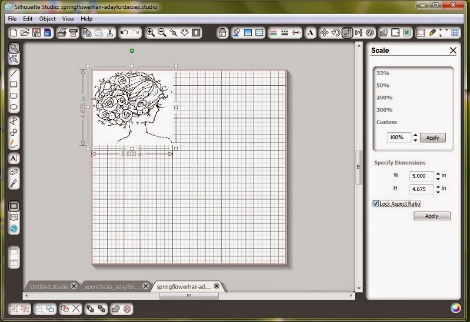
Task: Apply the custom scale percentage
Action: pyautogui.click(x=432, y=137)
